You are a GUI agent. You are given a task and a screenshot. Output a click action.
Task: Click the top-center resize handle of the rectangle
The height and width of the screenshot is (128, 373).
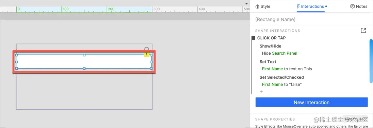pos(84,55)
